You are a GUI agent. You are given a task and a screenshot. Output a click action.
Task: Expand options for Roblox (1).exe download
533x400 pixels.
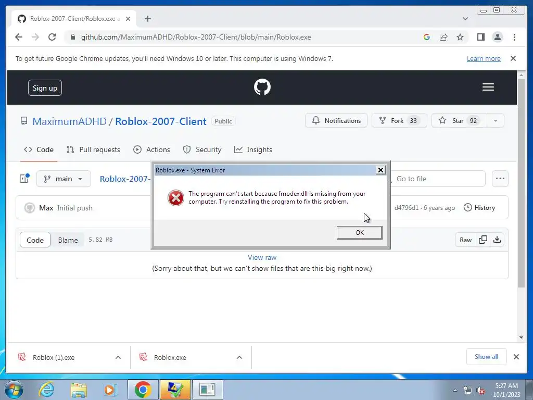(x=118, y=357)
